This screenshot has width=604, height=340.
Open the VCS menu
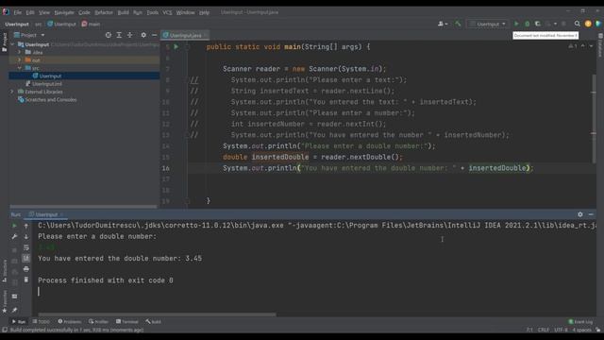[167, 12]
